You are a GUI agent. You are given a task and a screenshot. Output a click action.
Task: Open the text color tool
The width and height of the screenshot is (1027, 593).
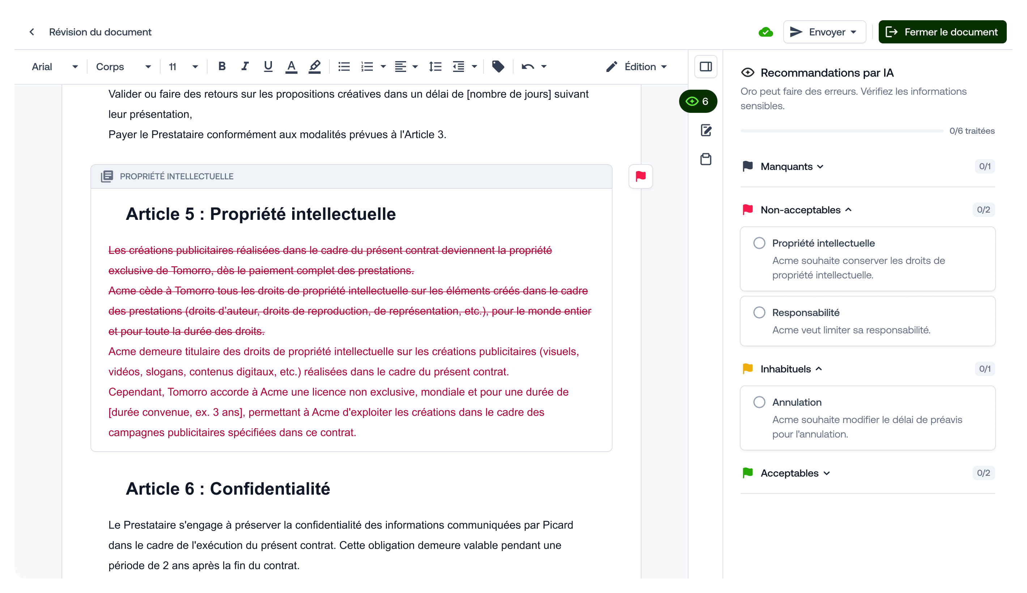291,67
